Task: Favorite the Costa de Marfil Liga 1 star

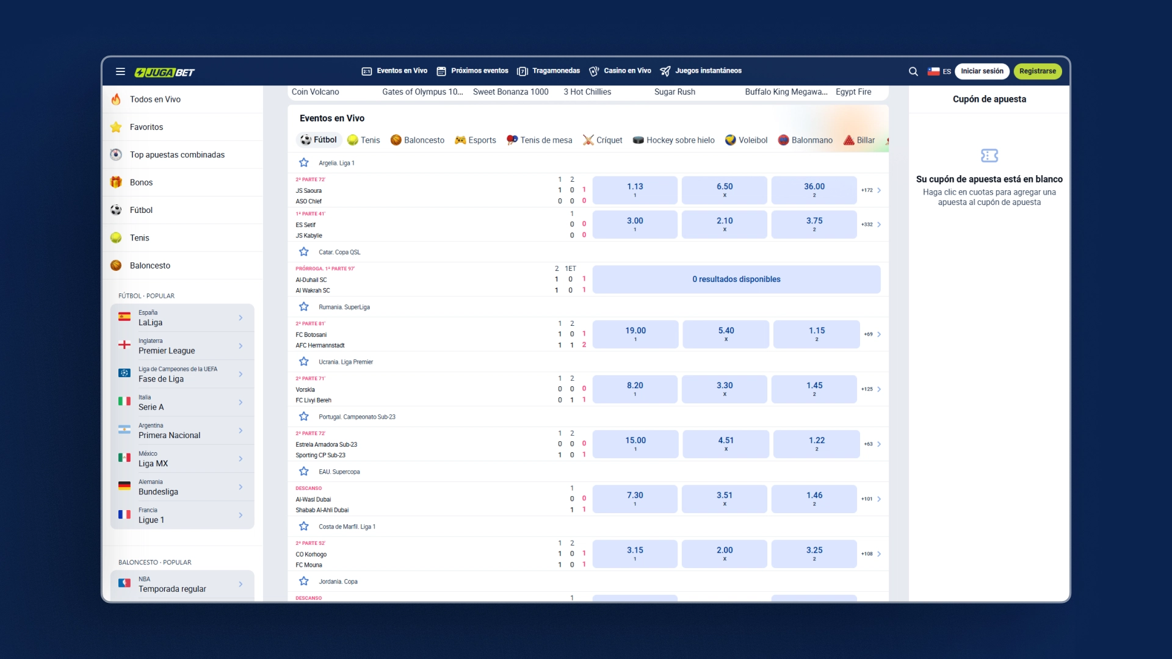Action: [x=304, y=527]
